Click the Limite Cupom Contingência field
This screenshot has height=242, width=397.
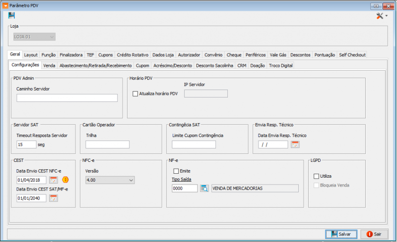click(194, 145)
